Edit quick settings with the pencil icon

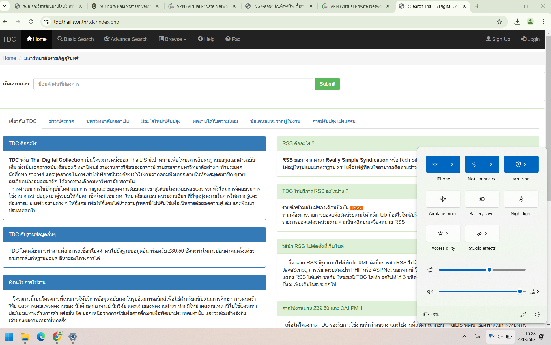pos(523,314)
